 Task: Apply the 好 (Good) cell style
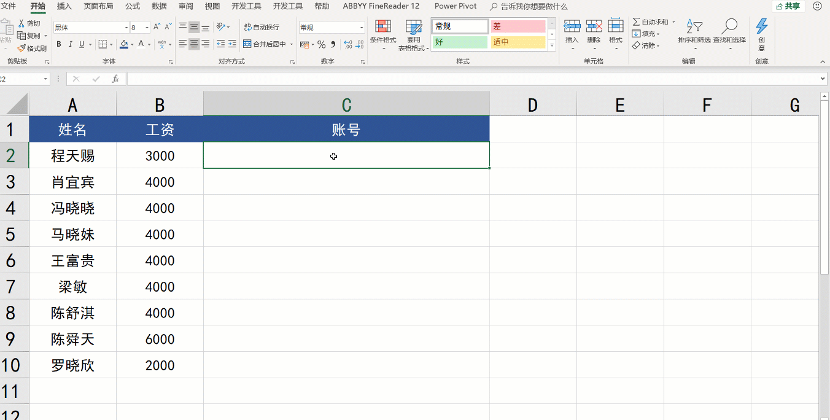coord(460,42)
